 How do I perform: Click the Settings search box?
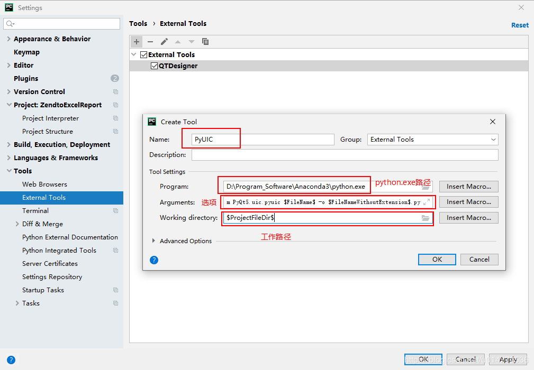tap(61, 24)
